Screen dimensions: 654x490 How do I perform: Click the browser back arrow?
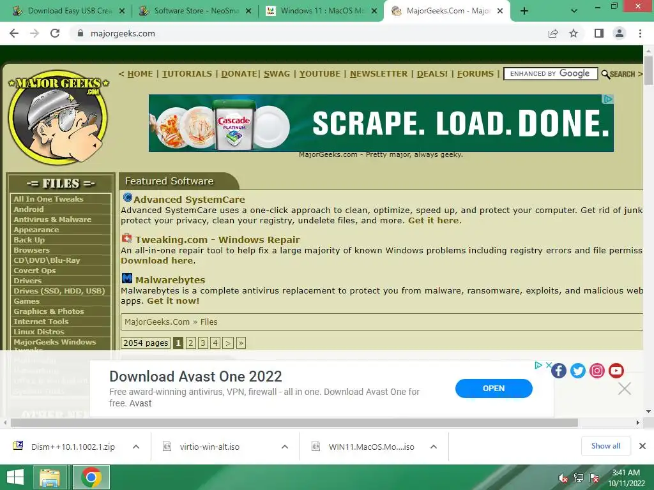[x=14, y=33]
